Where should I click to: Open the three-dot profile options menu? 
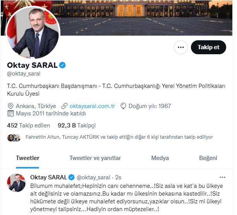coord(180,47)
